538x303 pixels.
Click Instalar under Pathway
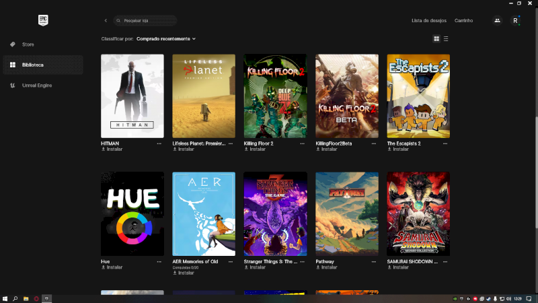pyautogui.click(x=327, y=267)
